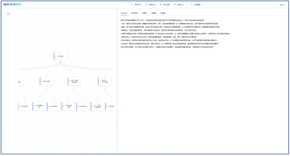Screen dimensions: 290x156
Task: Select the K9 relay fault node
Action: [x=39, y=106]
